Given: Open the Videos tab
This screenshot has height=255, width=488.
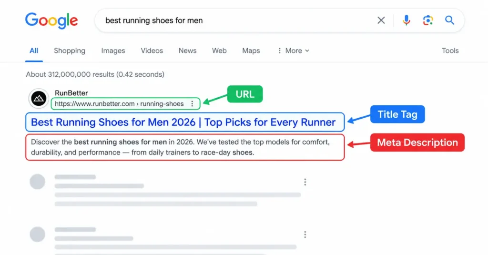Looking at the screenshot, I should click(x=152, y=51).
